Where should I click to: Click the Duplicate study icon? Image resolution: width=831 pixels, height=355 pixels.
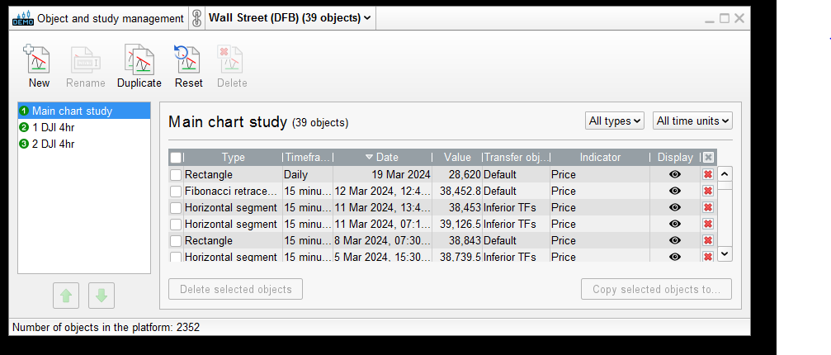[x=139, y=60]
